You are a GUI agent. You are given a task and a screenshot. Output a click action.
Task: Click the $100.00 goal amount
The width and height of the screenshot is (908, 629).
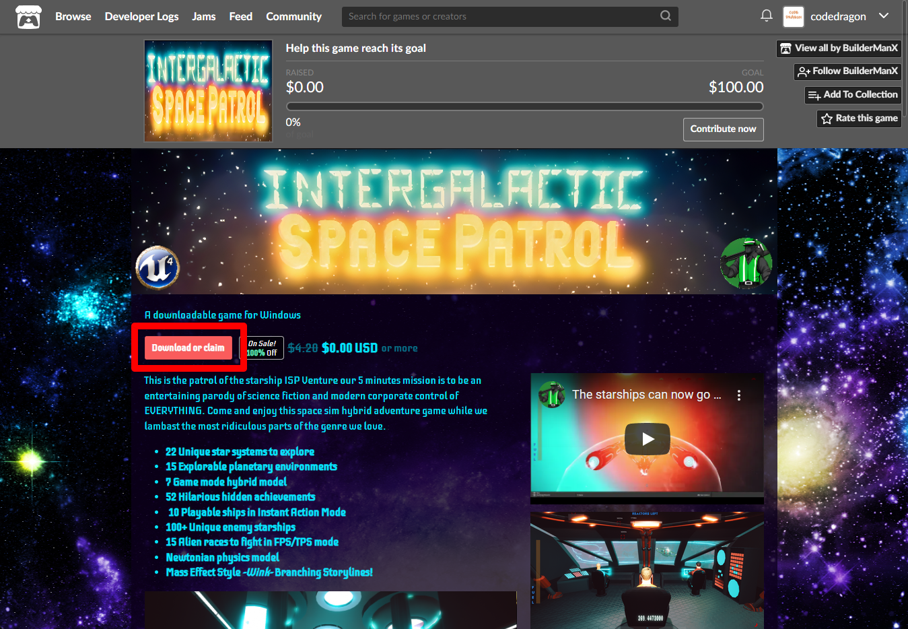(x=736, y=88)
